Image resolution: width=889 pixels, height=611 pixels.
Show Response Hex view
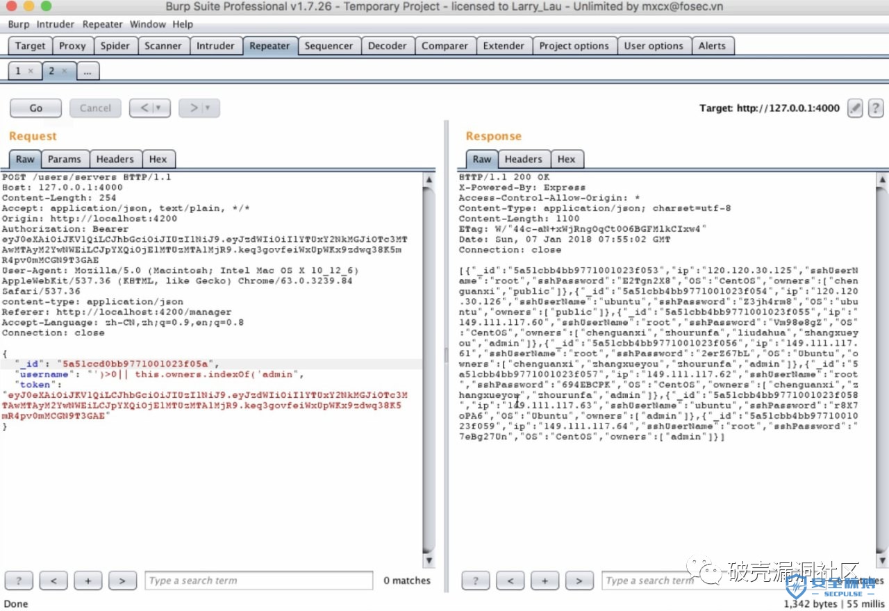(x=566, y=159)
